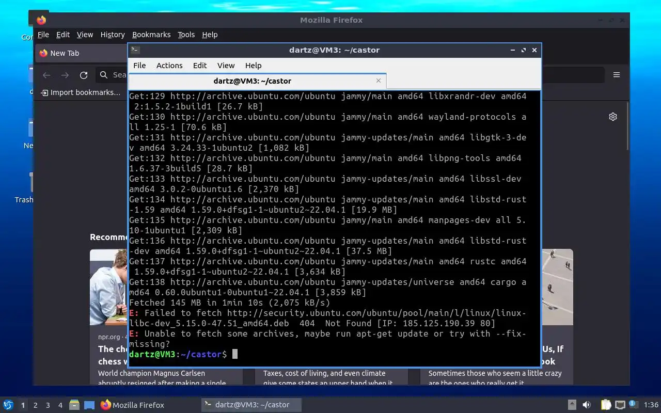661x413 pixels.
Task: Open Firefox Bookmarks menu
Action: [x=151, y=35]
